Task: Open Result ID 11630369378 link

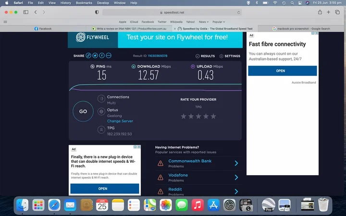Action: pyautogui.click(x=158, y=56)
